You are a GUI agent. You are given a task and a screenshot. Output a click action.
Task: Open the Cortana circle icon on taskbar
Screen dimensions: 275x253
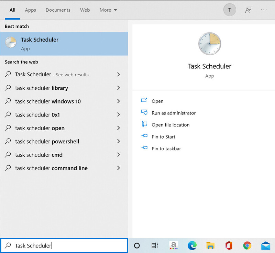[137, 245]
